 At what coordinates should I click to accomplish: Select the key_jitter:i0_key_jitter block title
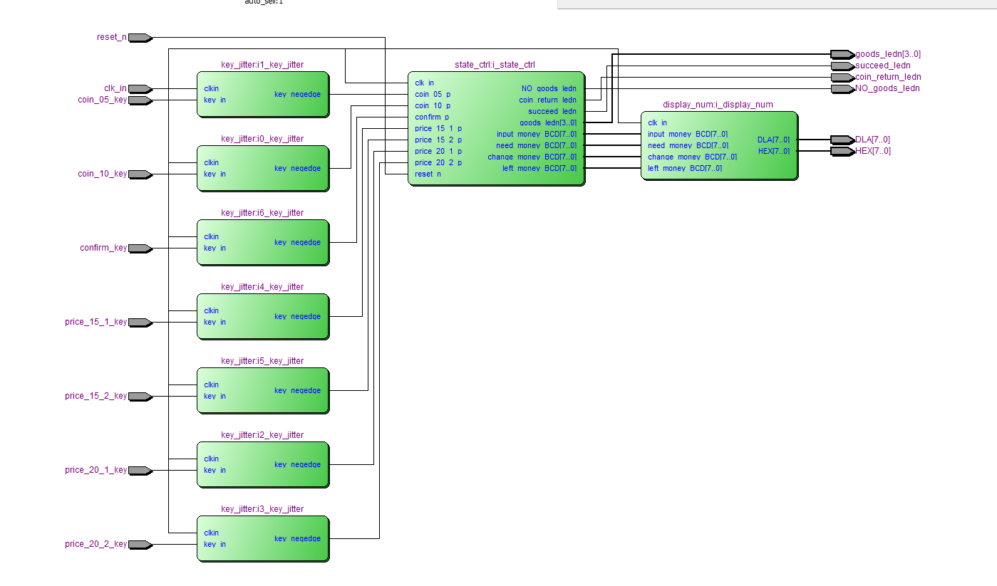pos(262,139)
